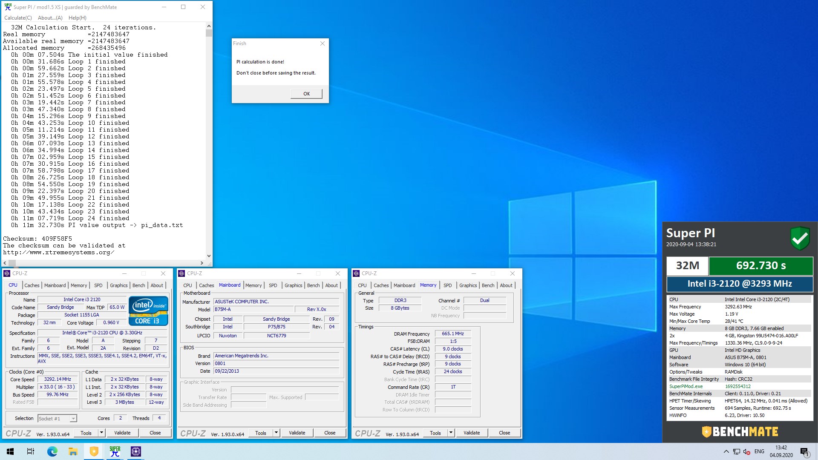The height and width of the screenshot is (460, 818).
Task: Open Tools dropdown arrow in Mainboard window
Action: pos(276,433)
